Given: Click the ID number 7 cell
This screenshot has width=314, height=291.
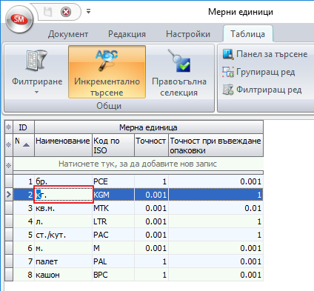Looking at the screenshot, I should 24,261.
